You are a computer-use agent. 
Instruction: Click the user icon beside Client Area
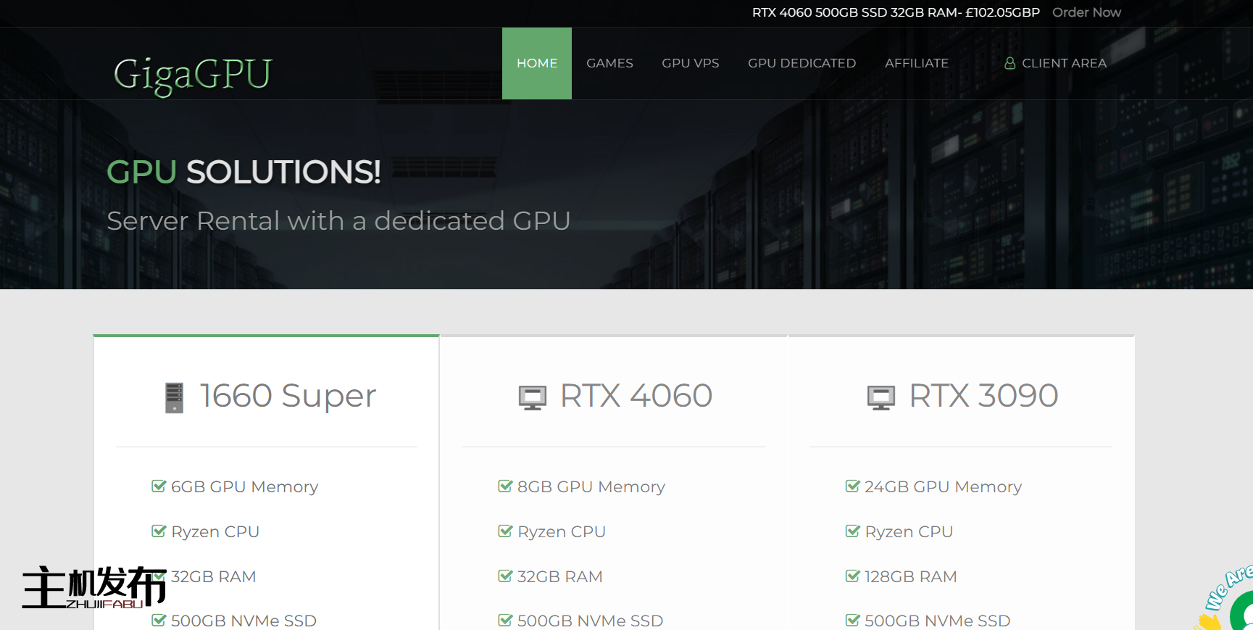[1010, 63]
